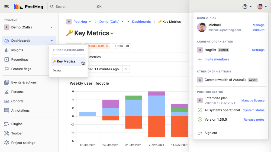Click the checkmark icon beside All systems operational
This screenshot has width=271, height=152.
[200, 110]
